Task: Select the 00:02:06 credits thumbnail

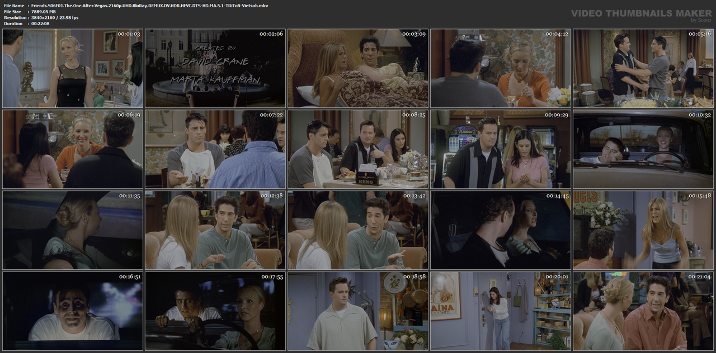Action: coord(215,69)
